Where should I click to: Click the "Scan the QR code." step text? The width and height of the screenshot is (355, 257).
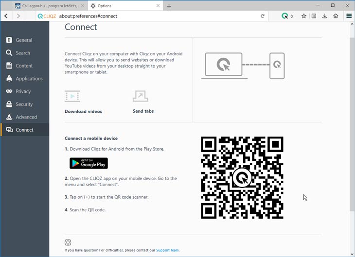point(88,210)
